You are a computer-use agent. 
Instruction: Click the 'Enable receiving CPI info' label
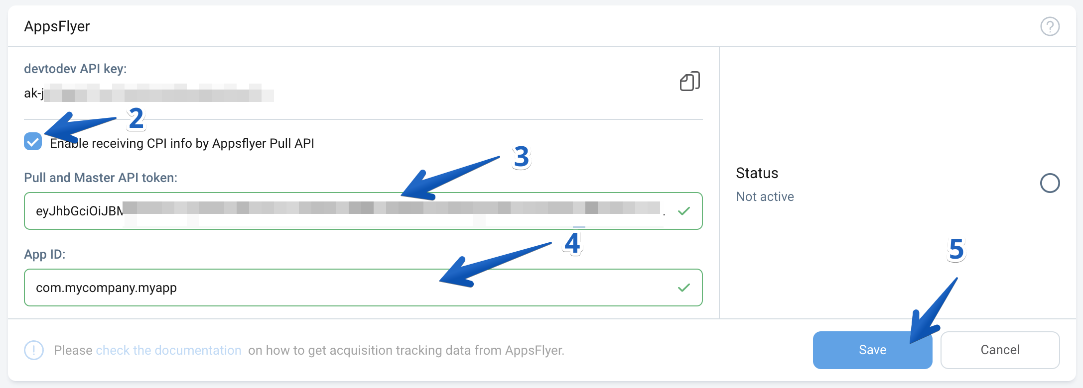tap(182, 144)
